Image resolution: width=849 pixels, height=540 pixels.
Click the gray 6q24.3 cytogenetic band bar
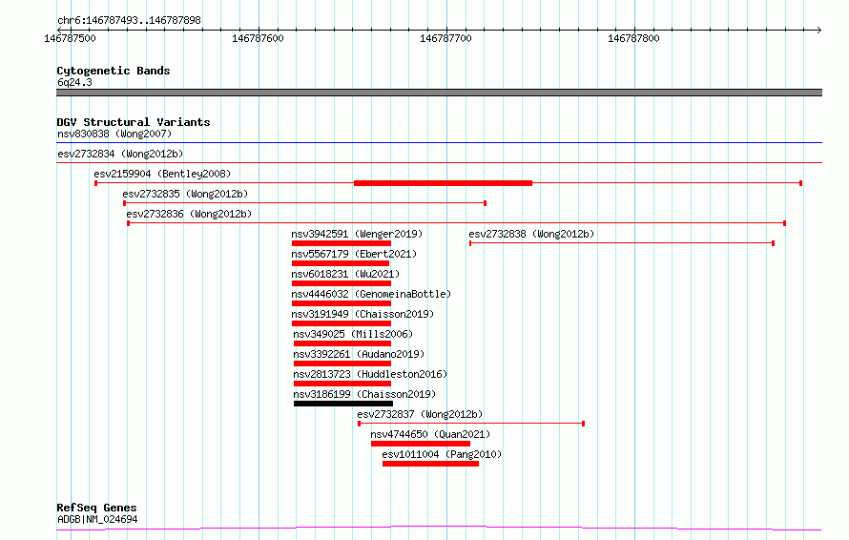439,93
